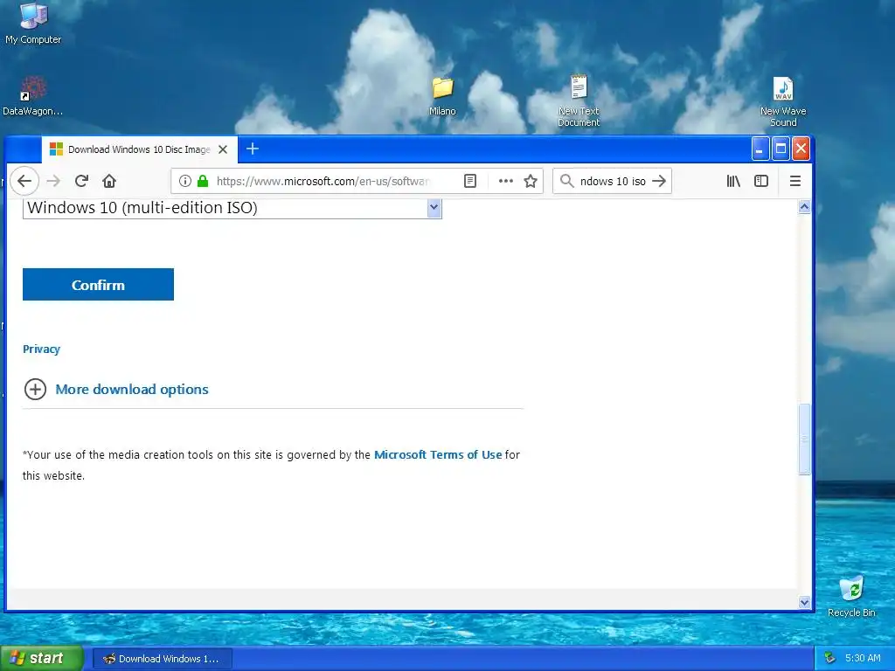Open the Firefox hamburger menu
This screenshot has height=671, width=895.
[795, 181]
